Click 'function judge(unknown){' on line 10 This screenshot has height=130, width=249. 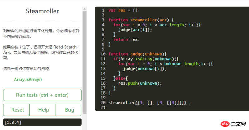(x=138, y=54)
